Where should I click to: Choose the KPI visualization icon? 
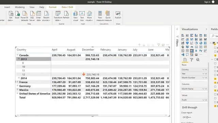(205, 47)
